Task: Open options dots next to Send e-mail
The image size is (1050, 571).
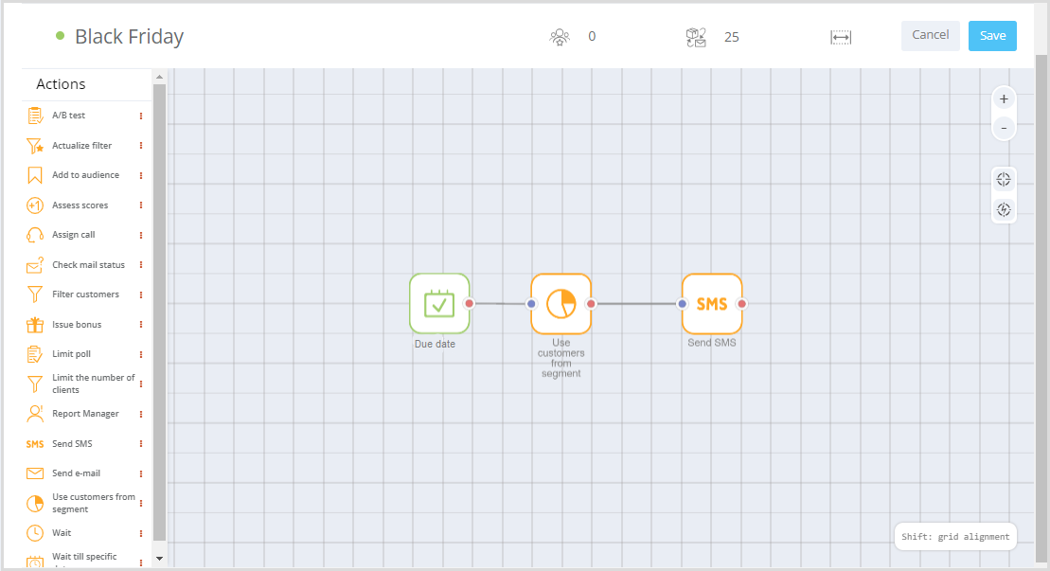Action: [141, 473]
